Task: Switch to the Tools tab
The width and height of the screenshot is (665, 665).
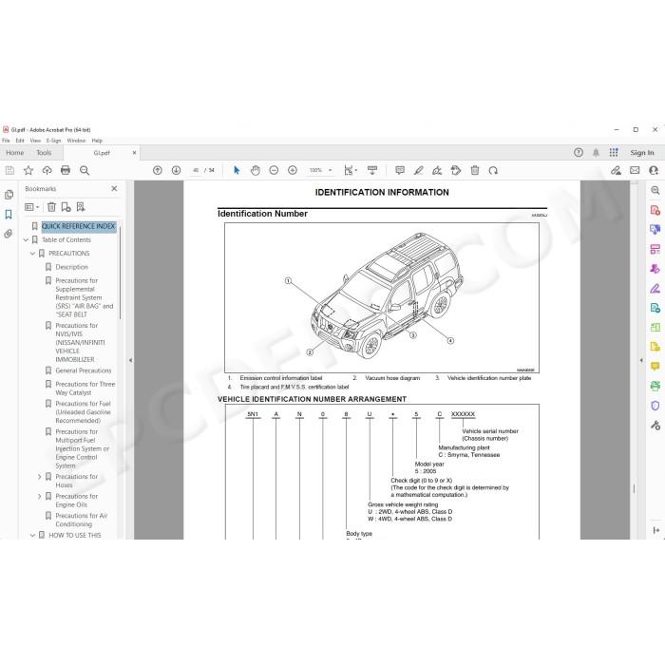Action: click(x=44, y=153)
